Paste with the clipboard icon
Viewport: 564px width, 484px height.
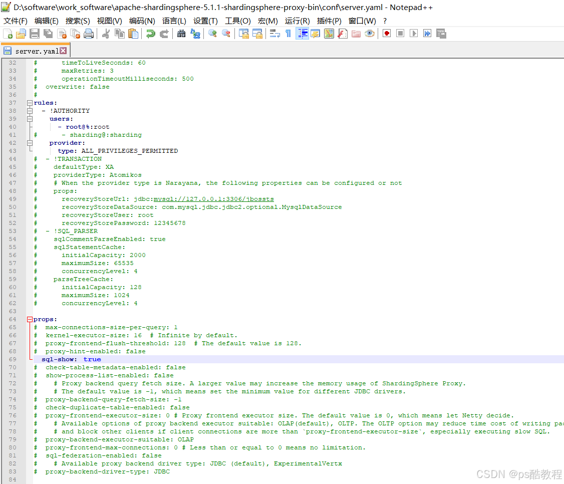coord(133,34)
